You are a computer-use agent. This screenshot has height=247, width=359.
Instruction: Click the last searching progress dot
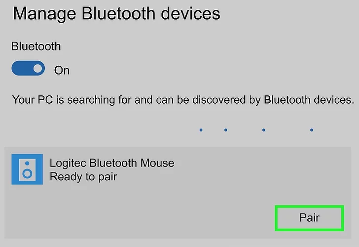click(x=312, y=130)
